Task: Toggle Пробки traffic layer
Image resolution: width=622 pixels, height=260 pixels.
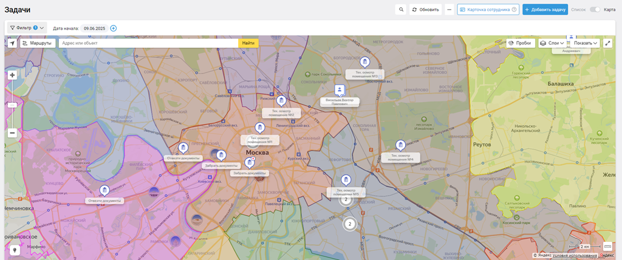Action: click(x=521, y=43)
